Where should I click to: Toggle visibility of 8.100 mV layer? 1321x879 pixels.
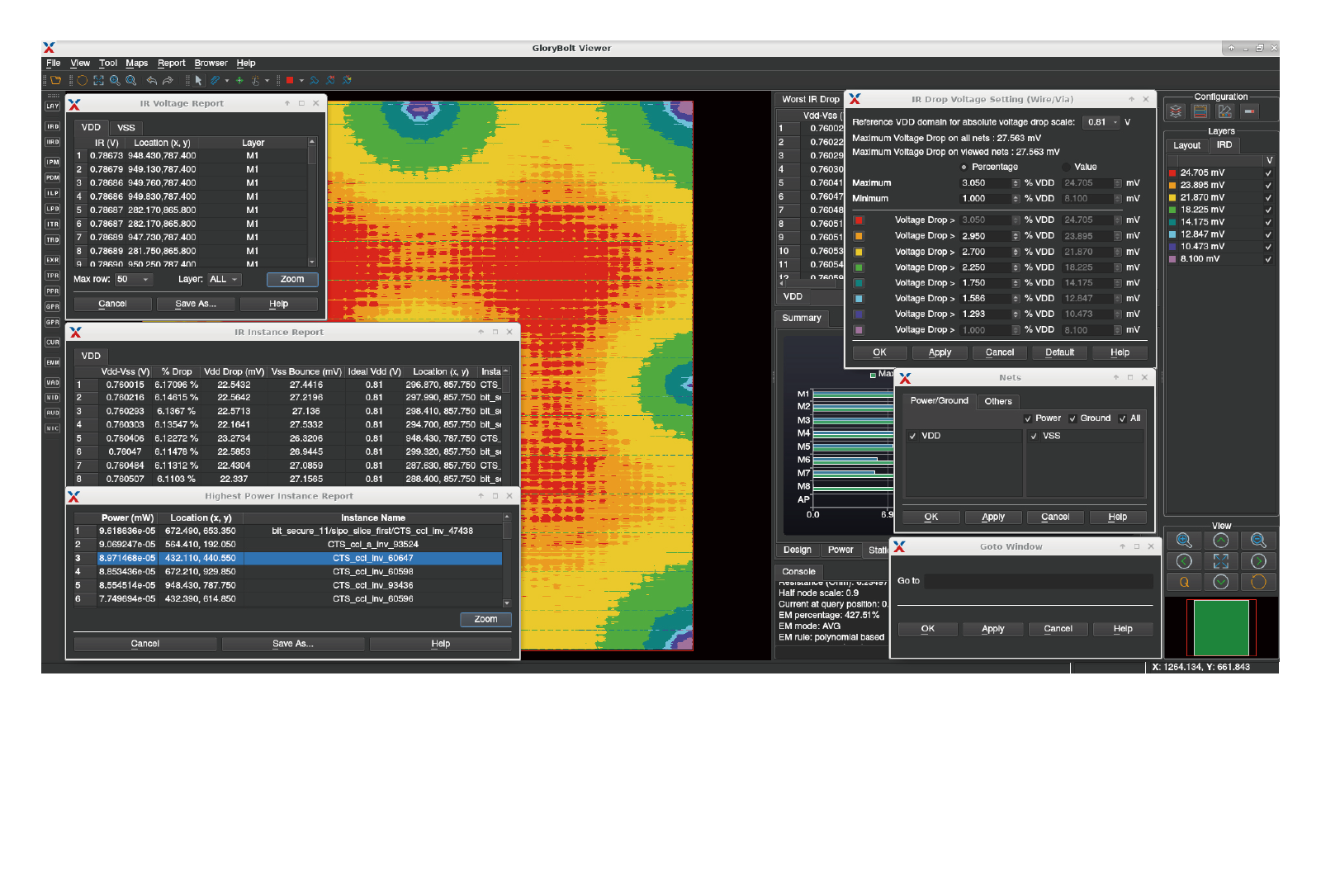click(1268, 259)
